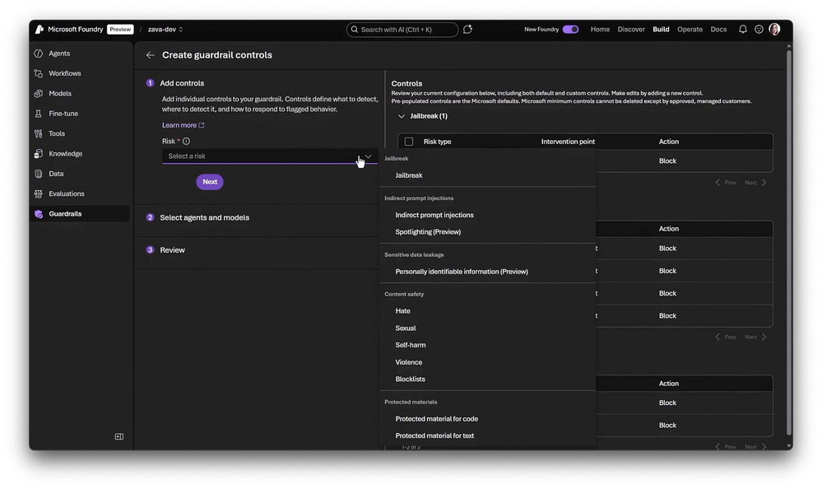Click the Fine-tune sidebar icon
This screenshot has width=822, height=489.
pyautogui.click(x=39, y=114)
